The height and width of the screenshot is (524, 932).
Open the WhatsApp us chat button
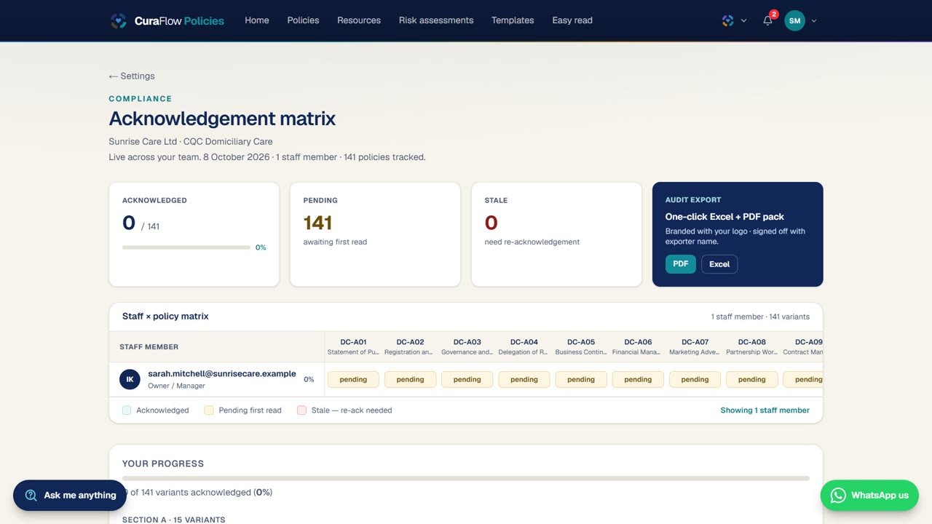pos(869,495)
